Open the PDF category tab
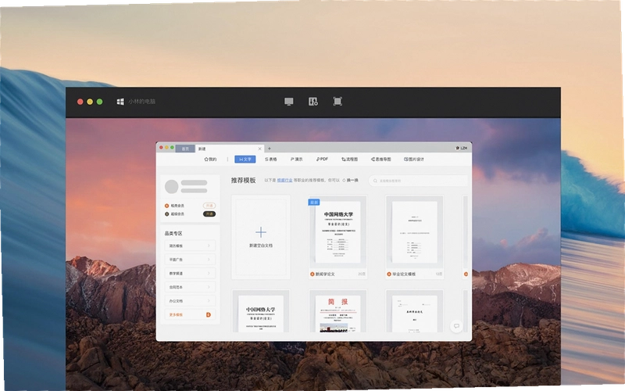Viewport: 625px width, 391px height. coord(322,160)
